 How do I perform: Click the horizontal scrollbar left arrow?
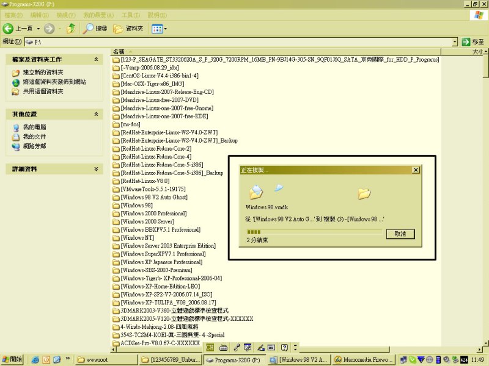[x=114, y=349]
